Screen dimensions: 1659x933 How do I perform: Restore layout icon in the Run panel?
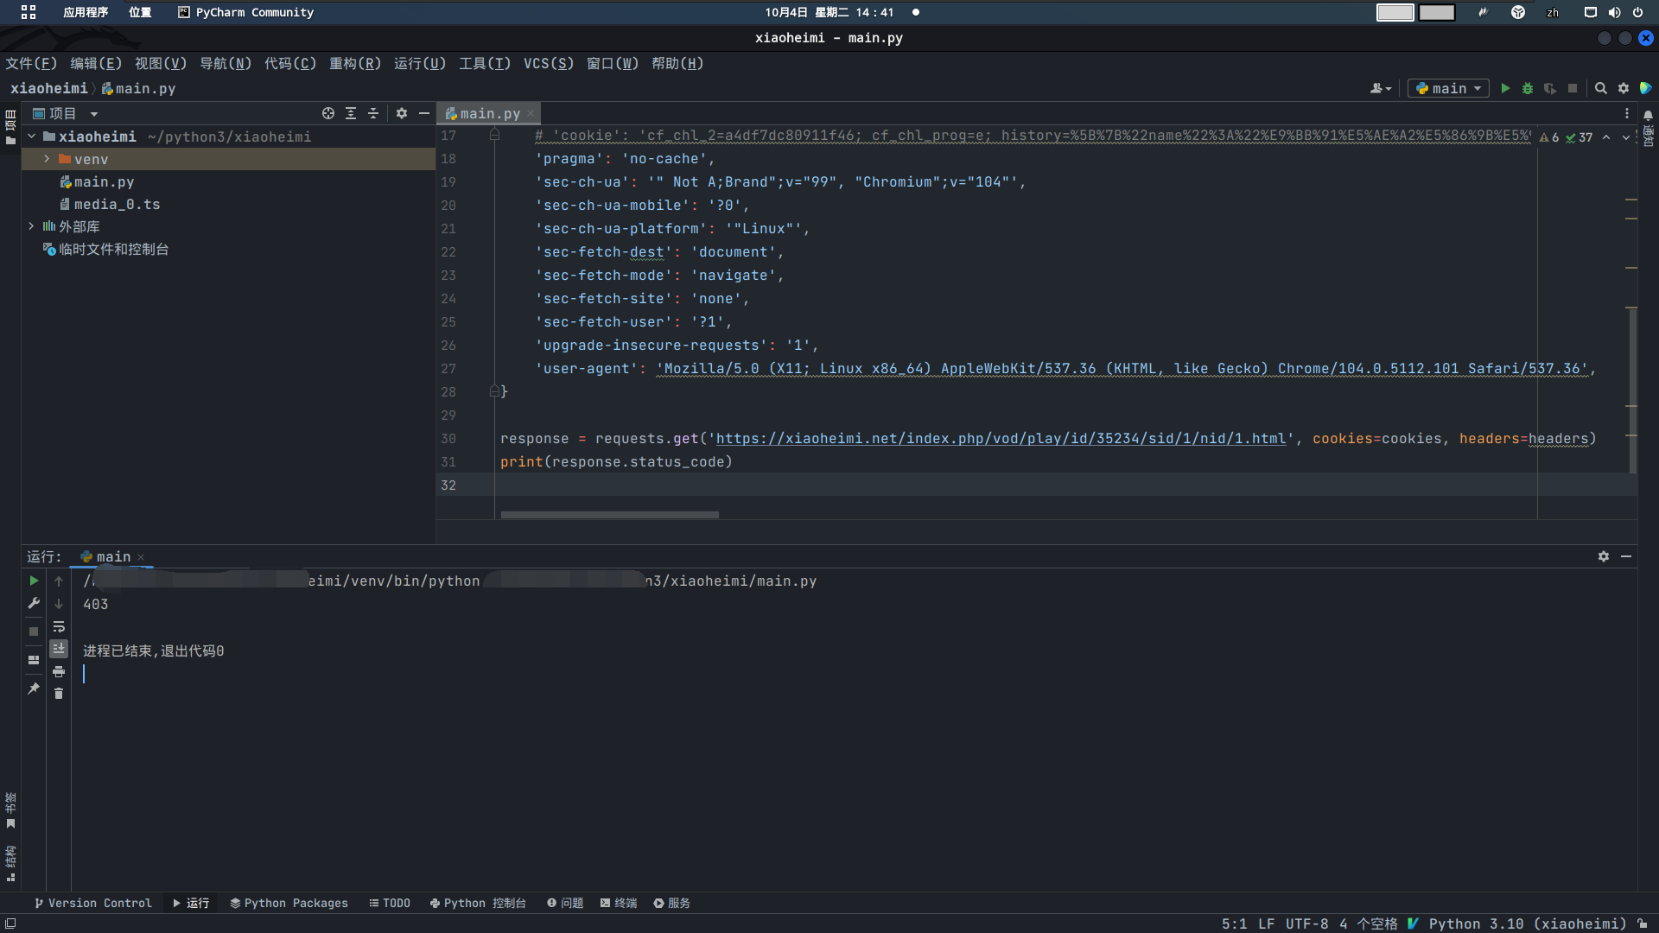[x=34, y=660]
